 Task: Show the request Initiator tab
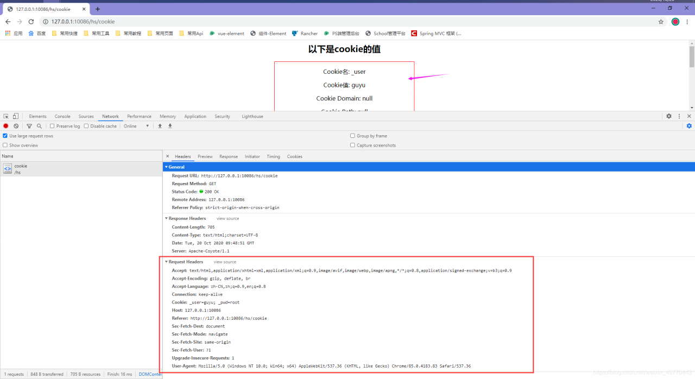(252, 156)
